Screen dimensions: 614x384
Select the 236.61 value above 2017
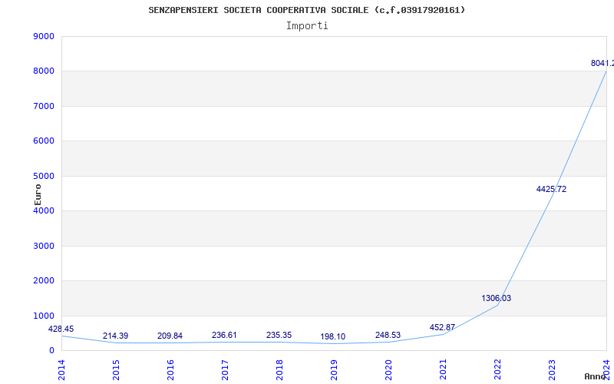224,335
